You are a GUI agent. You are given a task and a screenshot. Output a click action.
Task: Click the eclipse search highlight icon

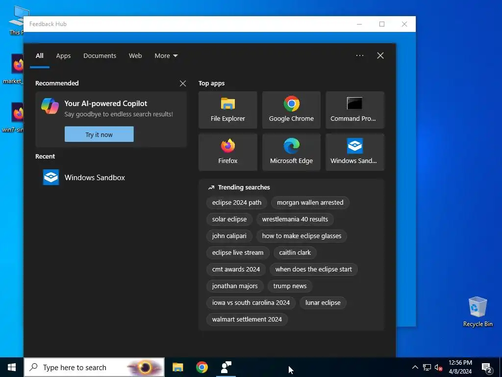click(x=145, y=367)
